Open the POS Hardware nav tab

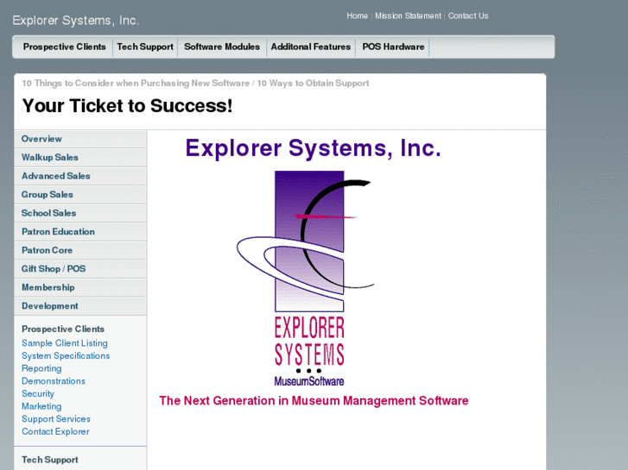393,47
